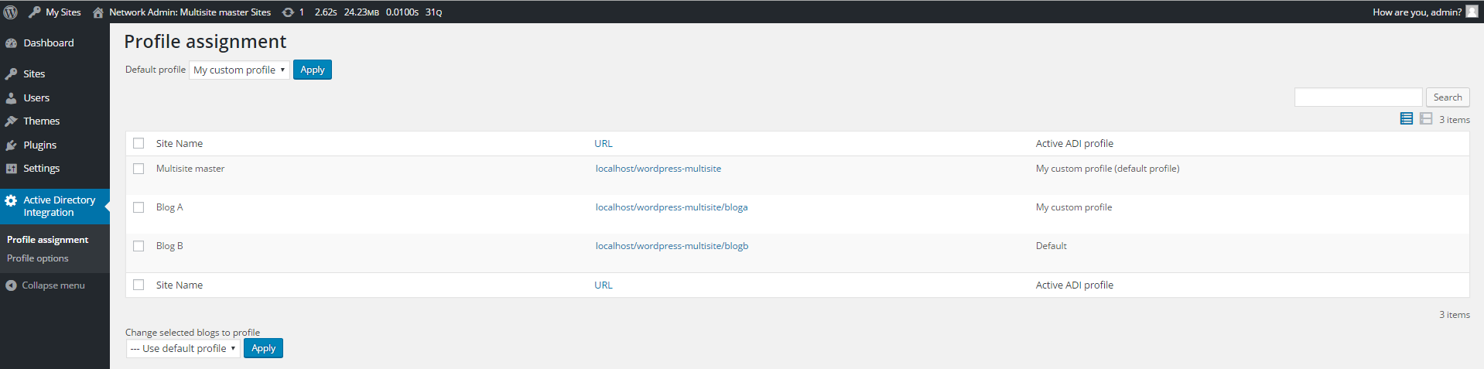The width and height of the screenshot is (1484, 369).
Task: Click the site search input field
Action: tap(1358, 97)
